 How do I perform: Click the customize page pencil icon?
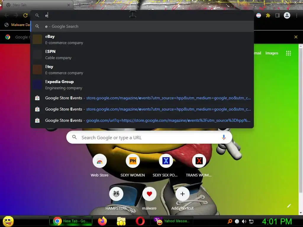pos(289,206)
